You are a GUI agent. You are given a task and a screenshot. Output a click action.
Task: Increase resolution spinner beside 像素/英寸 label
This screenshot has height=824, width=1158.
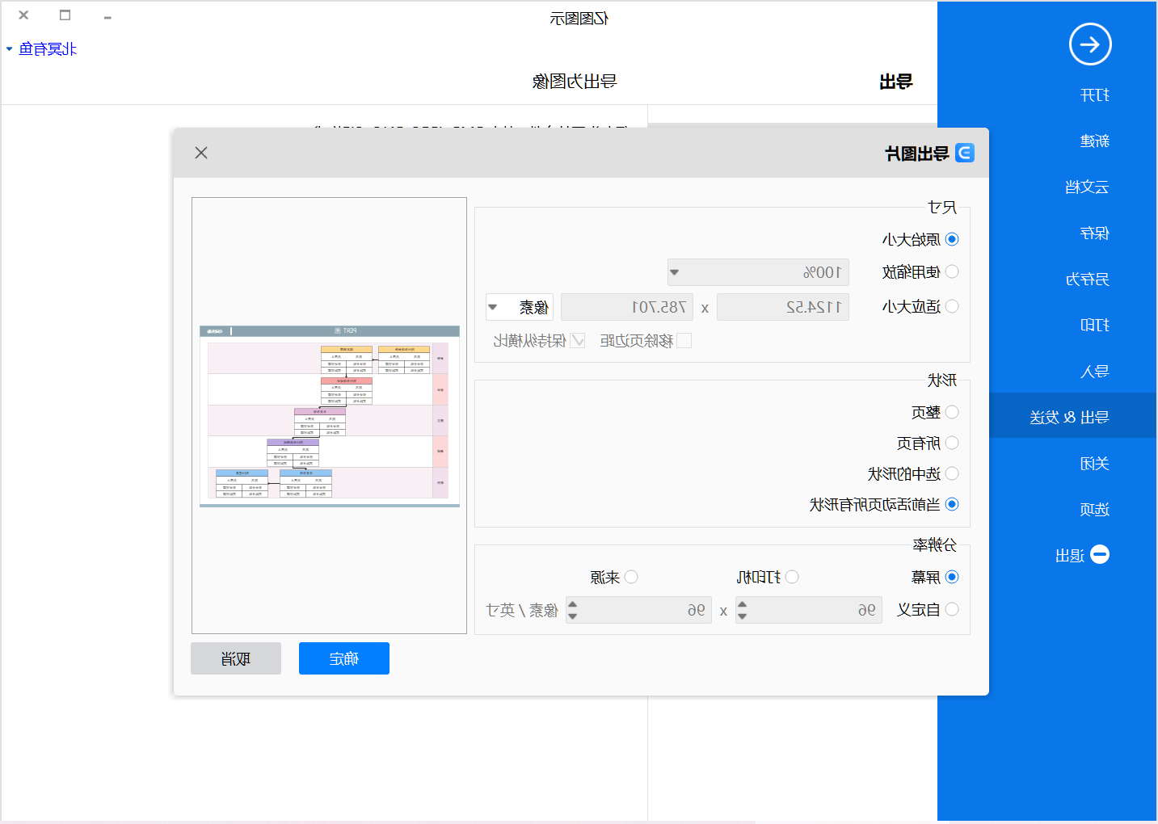(572, 603)
